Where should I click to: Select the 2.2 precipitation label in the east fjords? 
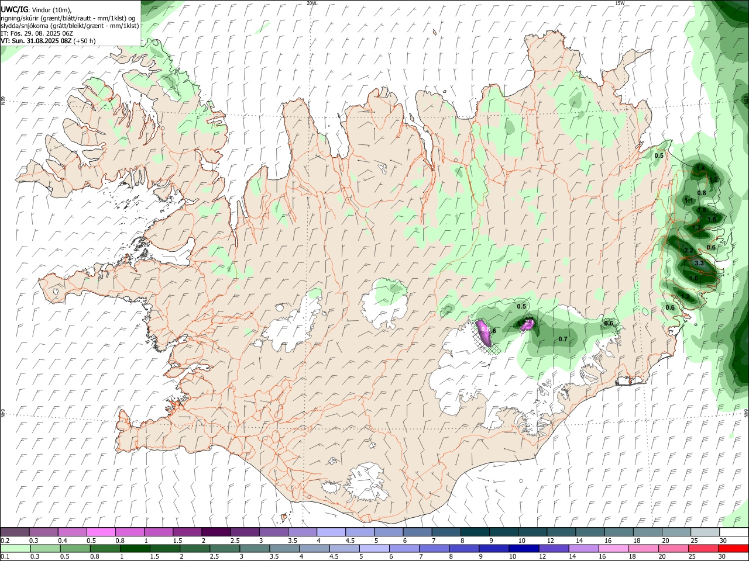[689, 250]
